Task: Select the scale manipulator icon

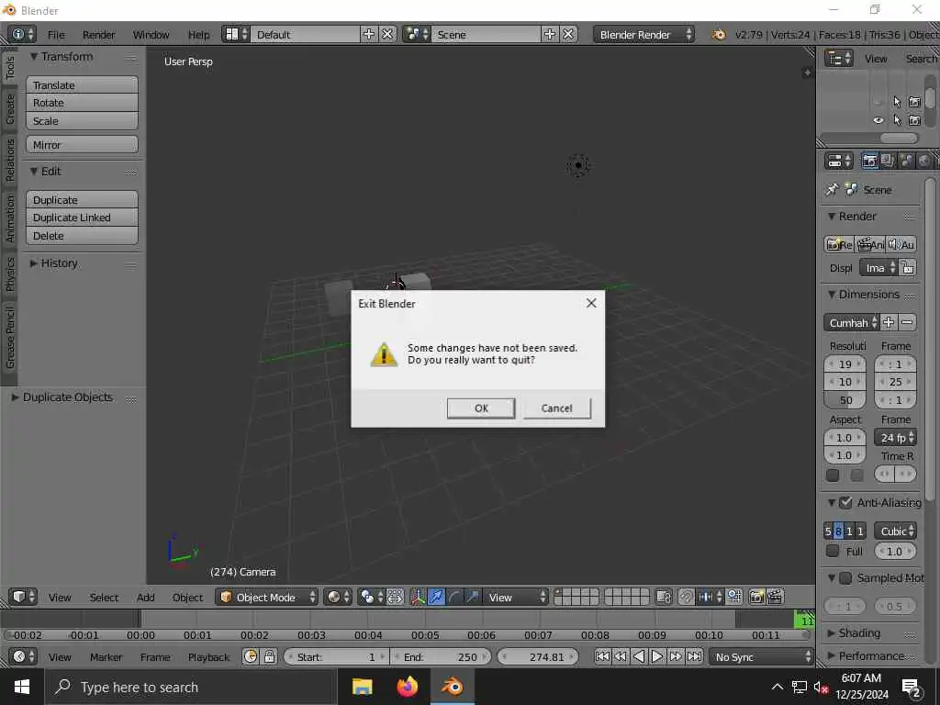Action: coord(473,597)
